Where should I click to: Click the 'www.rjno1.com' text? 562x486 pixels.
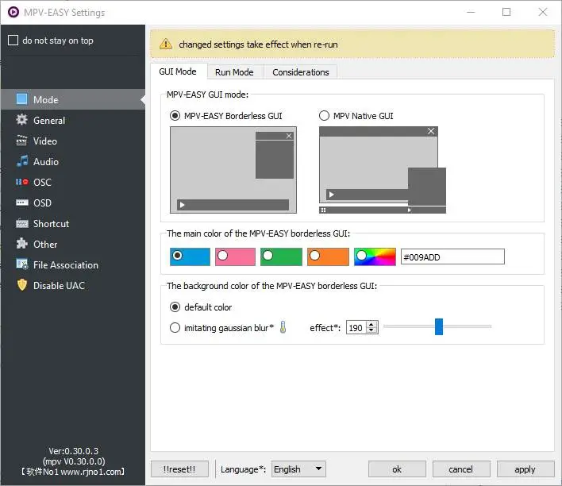(90, 472)
